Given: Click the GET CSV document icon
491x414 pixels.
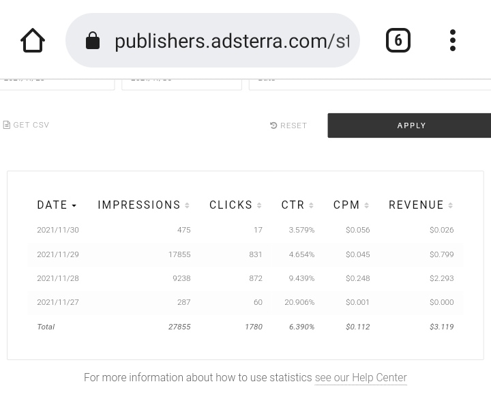Looking at the screenshot, I should (7, 125).
